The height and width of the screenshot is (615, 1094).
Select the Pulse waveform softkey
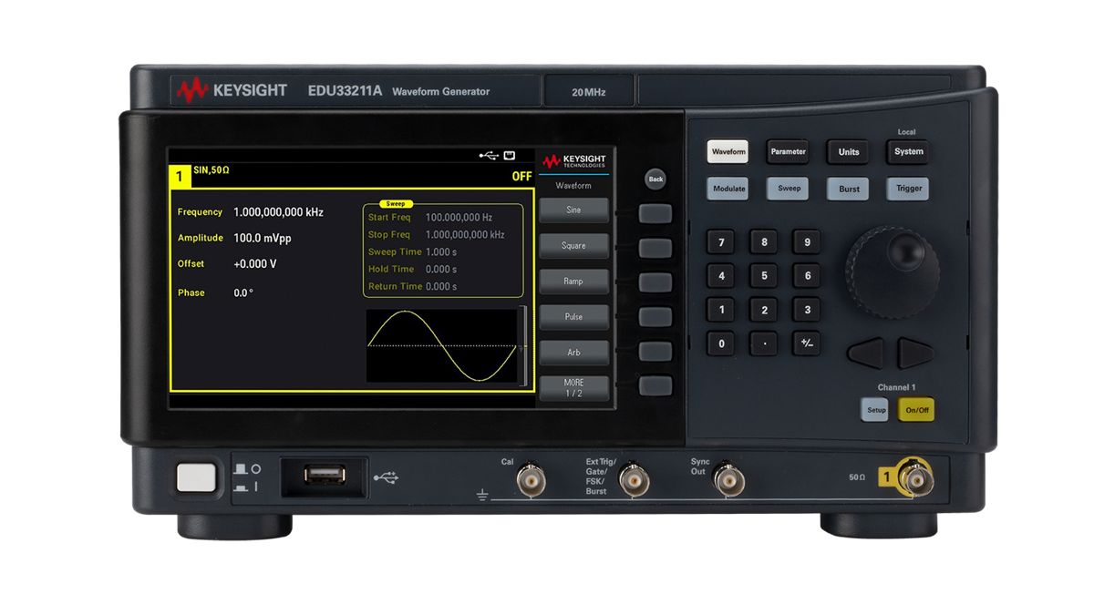(573, 316)
